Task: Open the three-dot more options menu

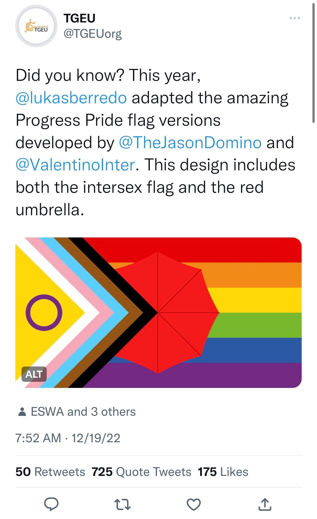Action: 295,18
